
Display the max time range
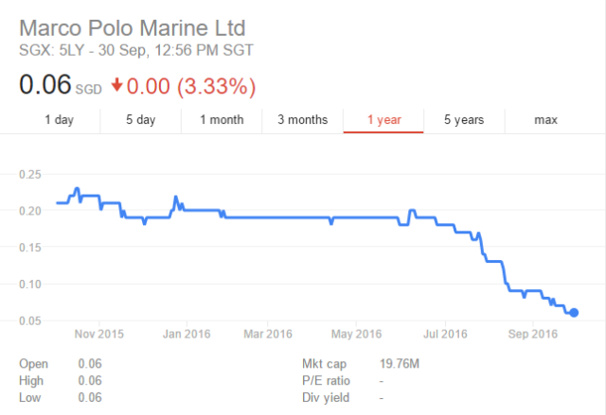[x=545, y=120]
